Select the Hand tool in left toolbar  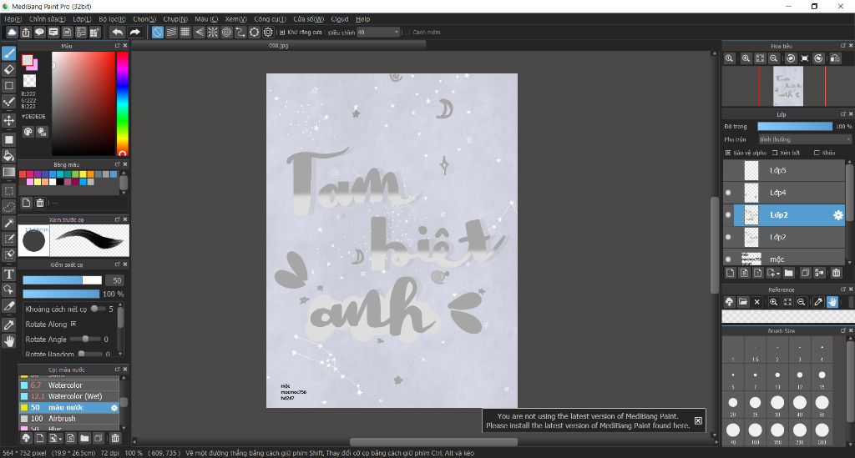(8, 341)
